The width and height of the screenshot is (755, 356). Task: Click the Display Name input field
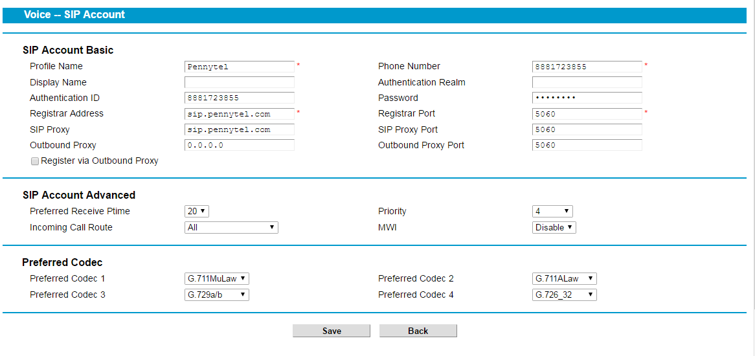[x=240, y=82]
